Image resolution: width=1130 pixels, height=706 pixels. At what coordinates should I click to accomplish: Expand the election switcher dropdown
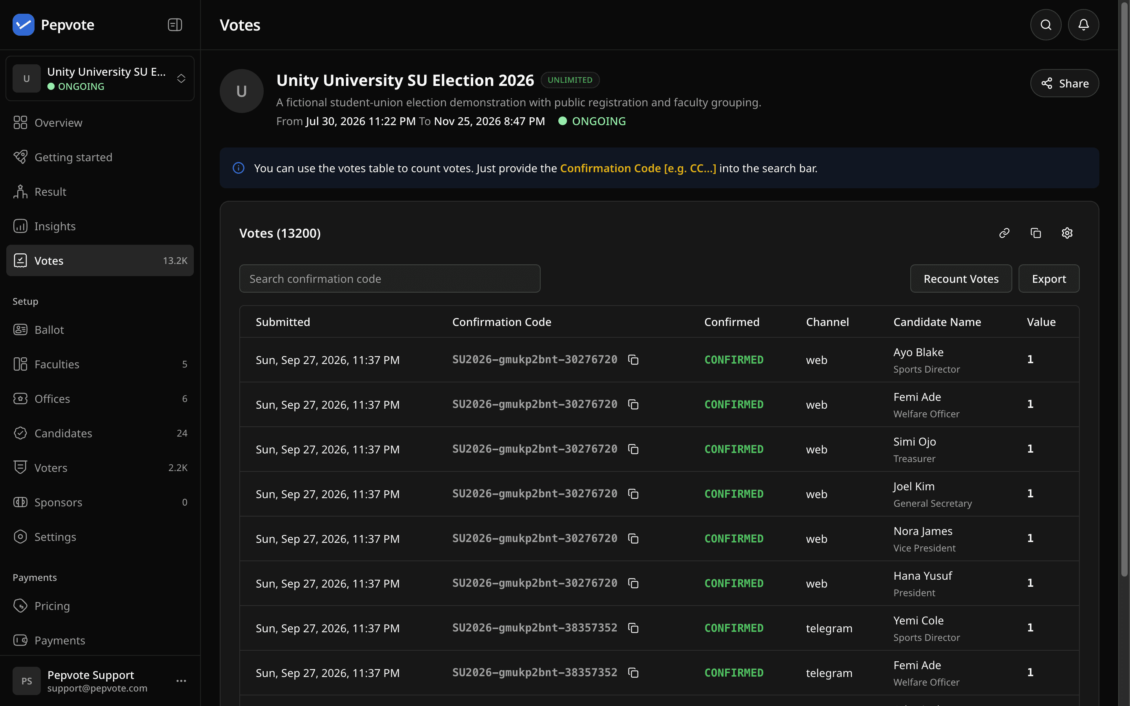[181, 78]
